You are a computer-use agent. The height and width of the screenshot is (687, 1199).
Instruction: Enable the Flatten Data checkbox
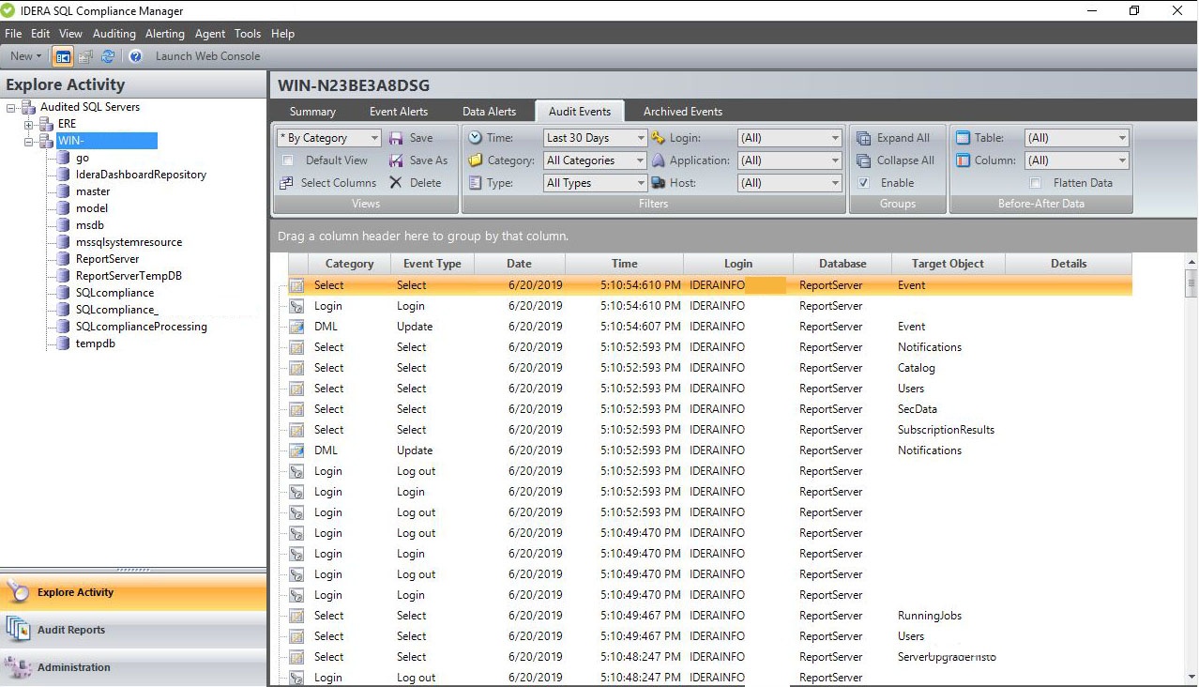[x=1036, y=183]
